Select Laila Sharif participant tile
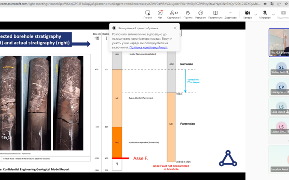 coord(279,107)
